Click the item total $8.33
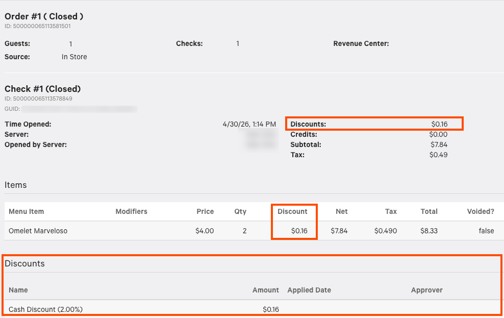This screenshot has width=504, height=318. 429,231
